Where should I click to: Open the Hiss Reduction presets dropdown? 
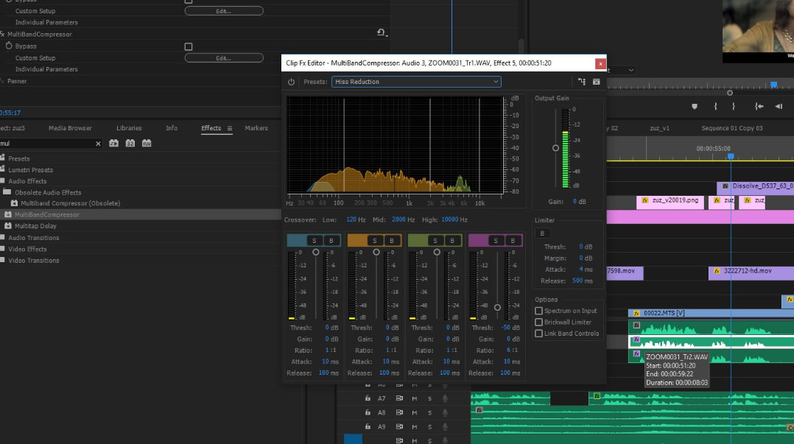pos(416,82)
